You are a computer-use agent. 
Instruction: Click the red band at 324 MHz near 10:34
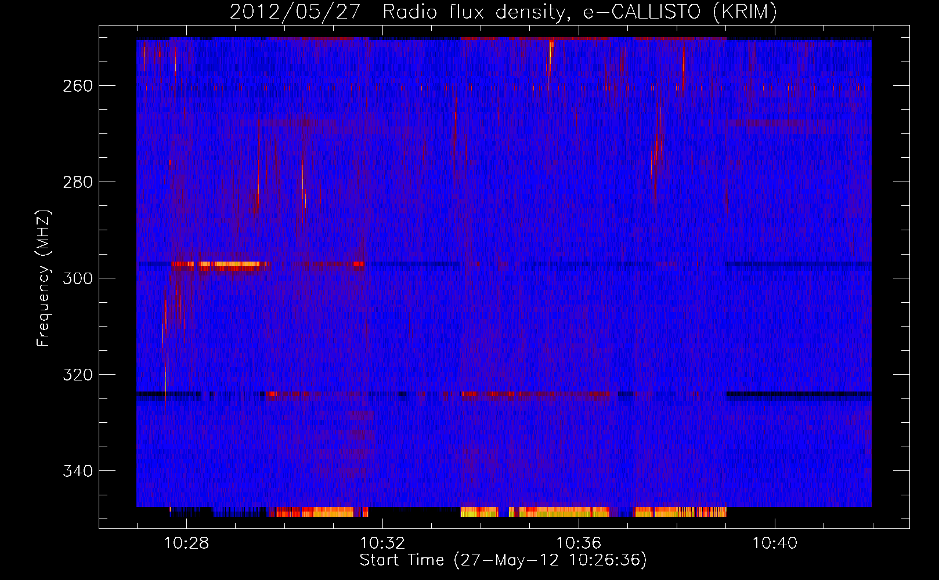coord(535,394)
